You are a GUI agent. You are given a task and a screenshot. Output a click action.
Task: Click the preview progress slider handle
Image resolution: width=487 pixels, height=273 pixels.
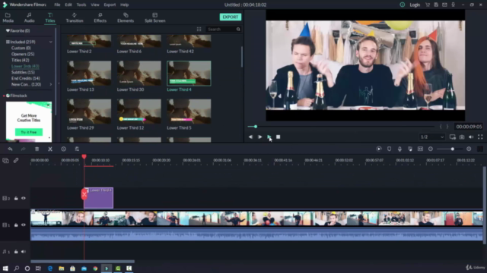[256, 127]
